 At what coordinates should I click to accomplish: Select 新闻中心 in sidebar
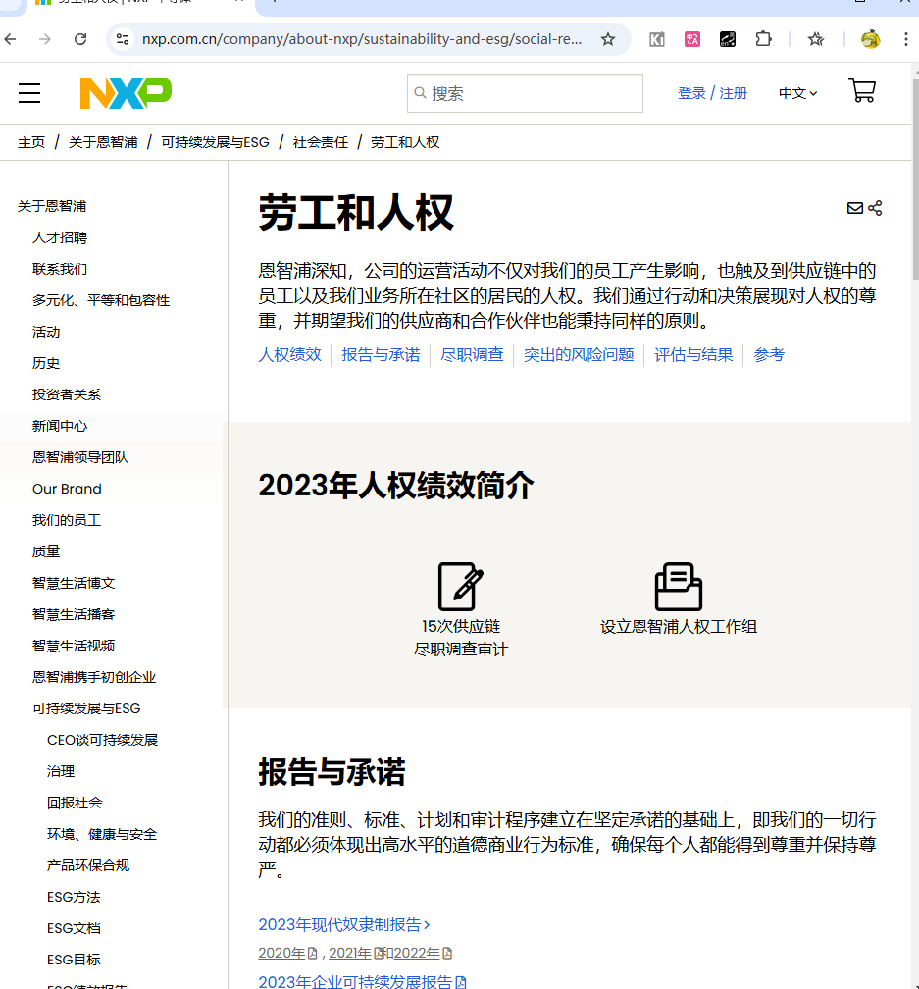point(60,426)
